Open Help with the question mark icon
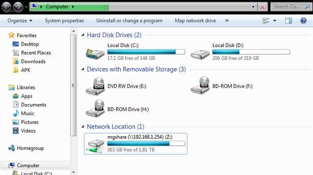 pos(303,21)
